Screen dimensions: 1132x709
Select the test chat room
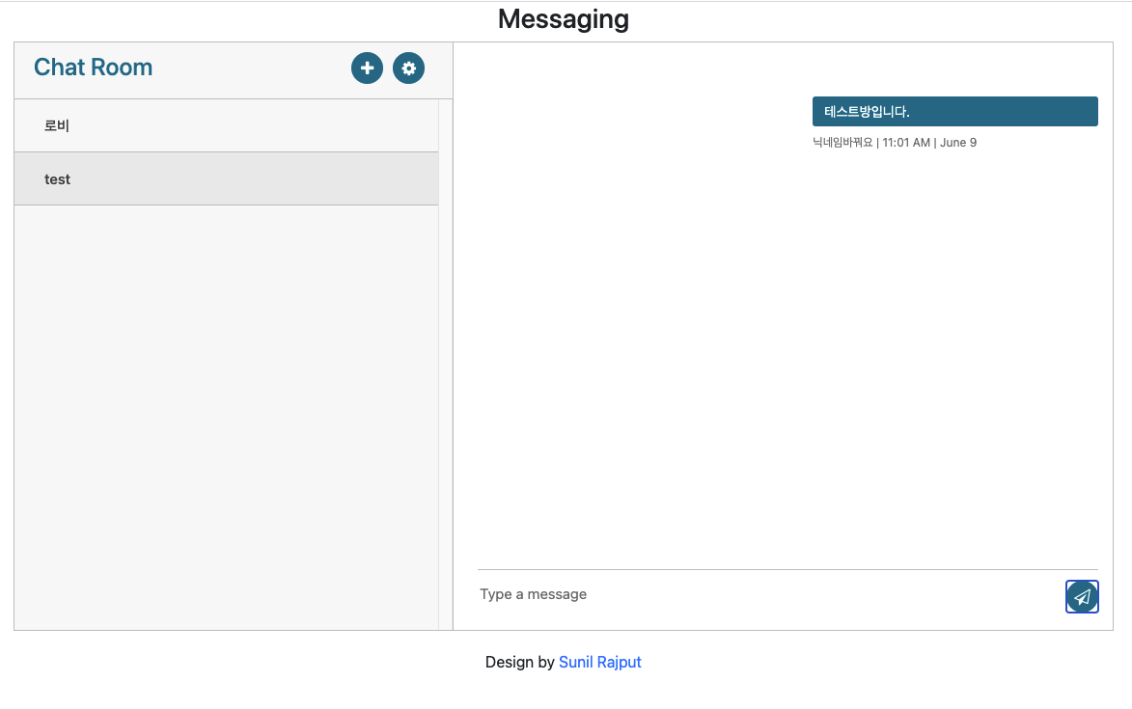(x=226, y=178)
